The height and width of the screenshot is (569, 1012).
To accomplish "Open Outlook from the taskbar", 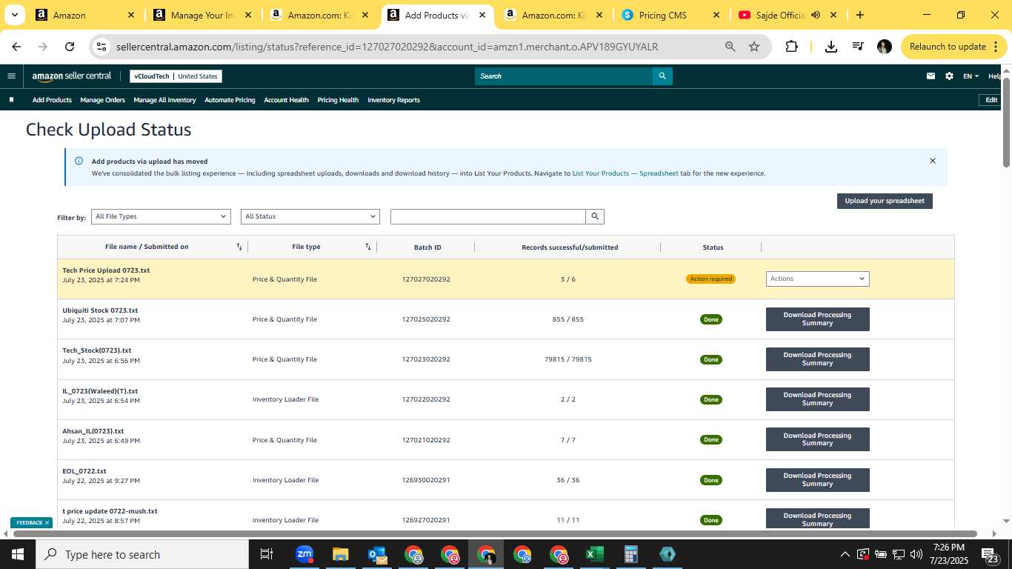I will point(377,554).
